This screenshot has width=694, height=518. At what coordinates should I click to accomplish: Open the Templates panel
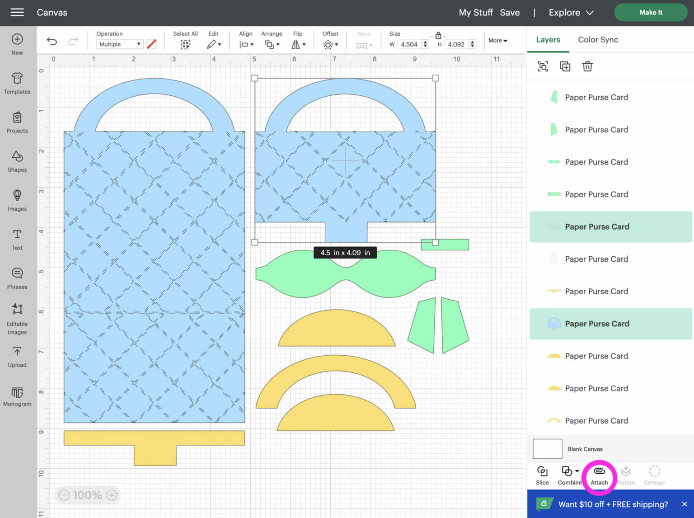click(17, 83)
